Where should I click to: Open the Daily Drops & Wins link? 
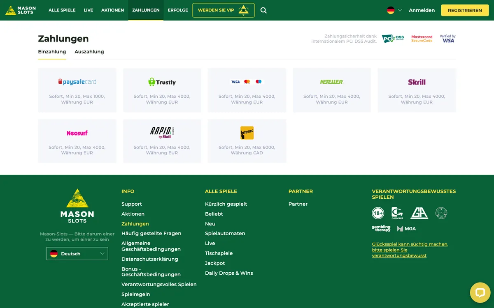tap(229, 273)
